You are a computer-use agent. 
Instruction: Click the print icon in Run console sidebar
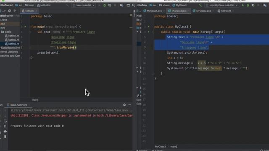5,131
